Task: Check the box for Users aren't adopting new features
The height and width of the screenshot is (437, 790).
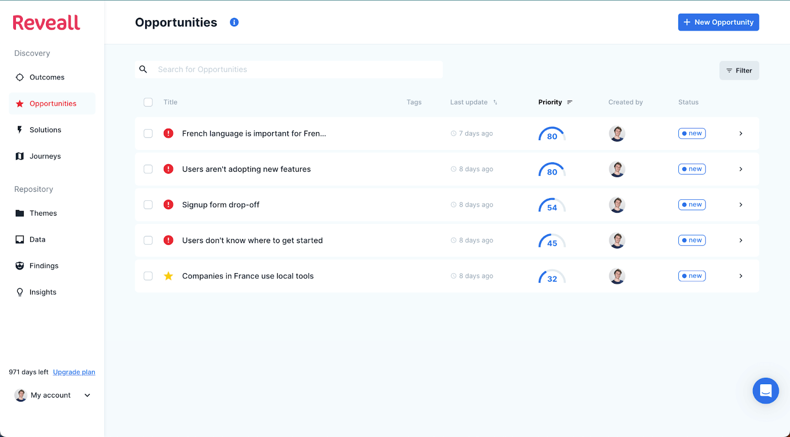Action: point(148,169)
